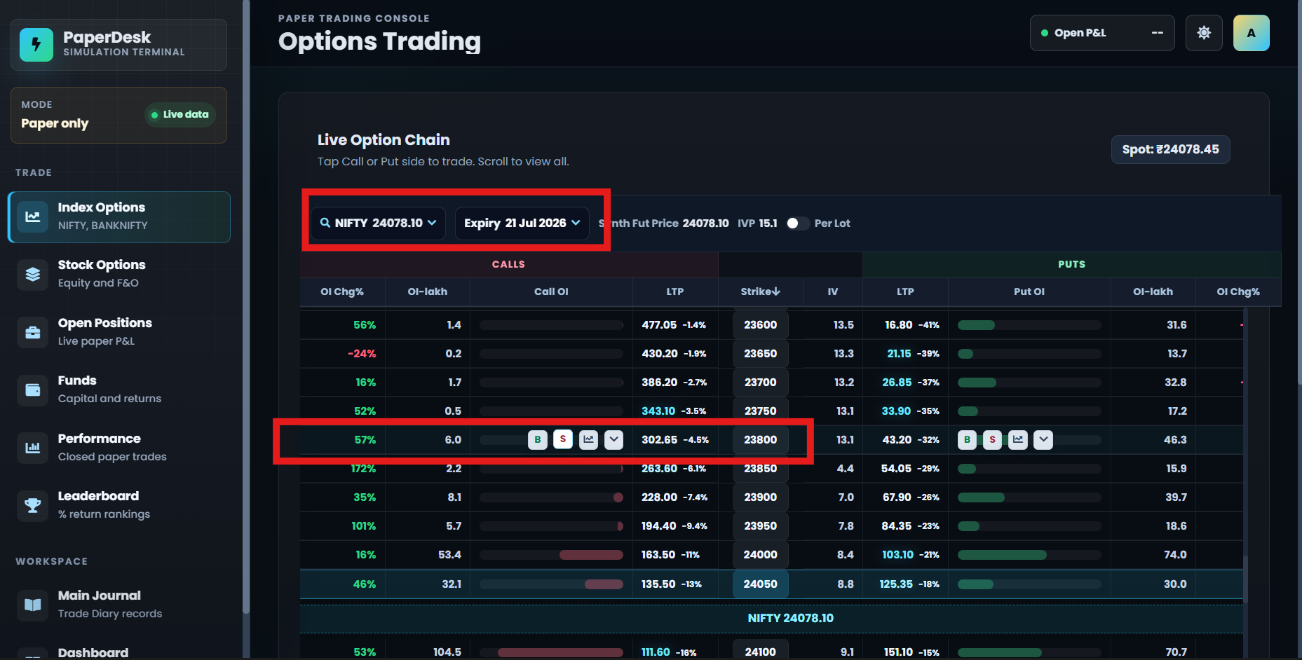The width and height of the screenshot is (1302, 660).
Task: Click the Funds wallet icon
Action: point(33,390)
